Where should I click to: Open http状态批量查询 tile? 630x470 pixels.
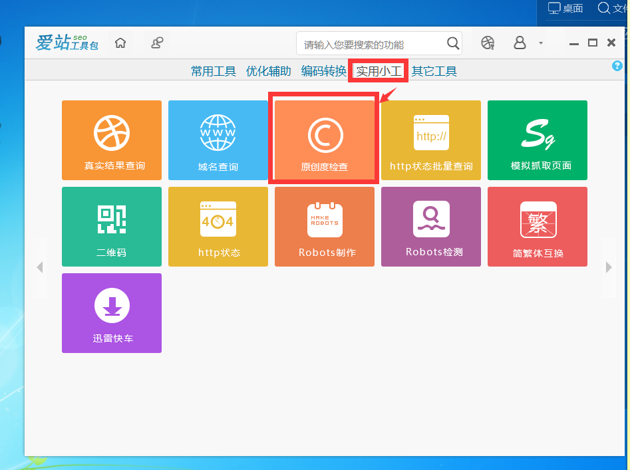tap(431, 140)
